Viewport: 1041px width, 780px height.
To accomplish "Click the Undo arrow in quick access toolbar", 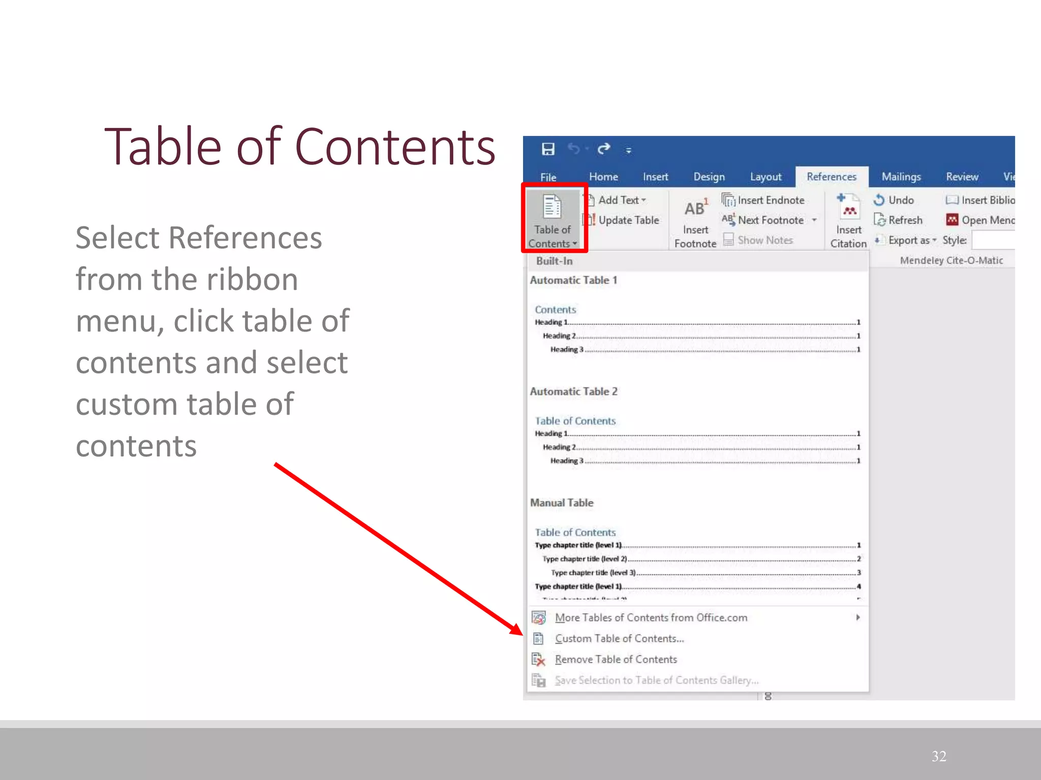I will point(574,149).
